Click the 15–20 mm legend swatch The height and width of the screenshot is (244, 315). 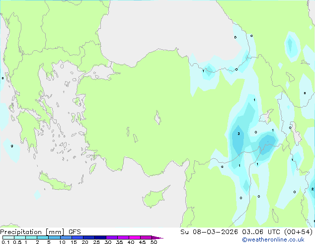[x=77, y=238]
